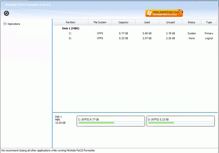Click the None status cell
The image size is (219, 153).
[x=192, y=38]
